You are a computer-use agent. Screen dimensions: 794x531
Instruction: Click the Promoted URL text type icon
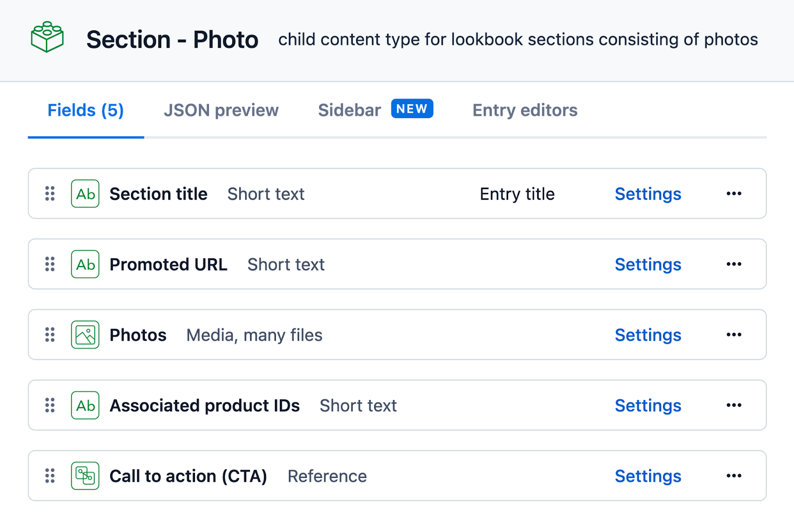pos(85,264)
